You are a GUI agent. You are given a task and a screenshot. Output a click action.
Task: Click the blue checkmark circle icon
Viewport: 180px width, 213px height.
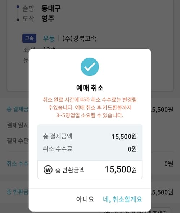tap(90, 67)
